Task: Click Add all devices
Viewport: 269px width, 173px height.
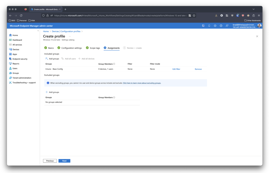Action: [x=86, y=59]
